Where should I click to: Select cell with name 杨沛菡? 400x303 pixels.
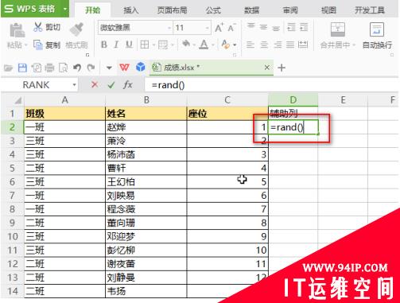coord(146,154)
